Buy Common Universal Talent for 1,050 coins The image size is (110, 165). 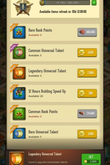pos(87,53)
